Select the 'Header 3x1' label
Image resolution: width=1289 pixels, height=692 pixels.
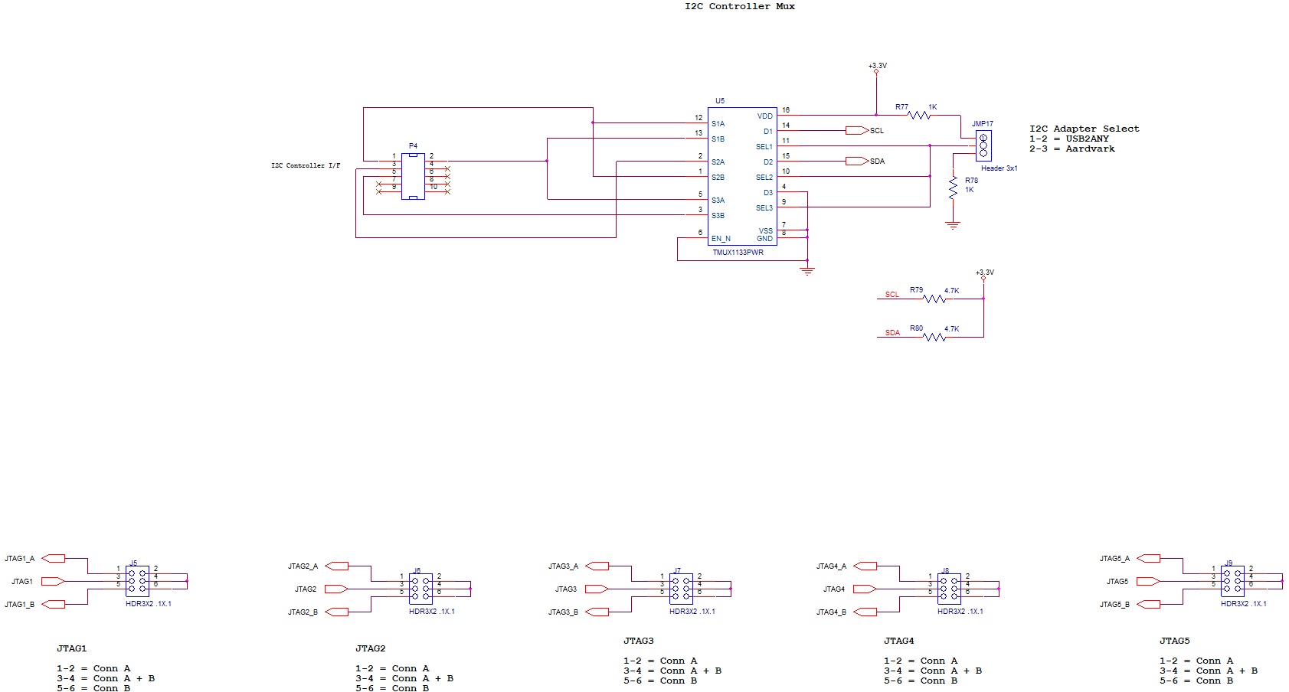click(999, 168)
